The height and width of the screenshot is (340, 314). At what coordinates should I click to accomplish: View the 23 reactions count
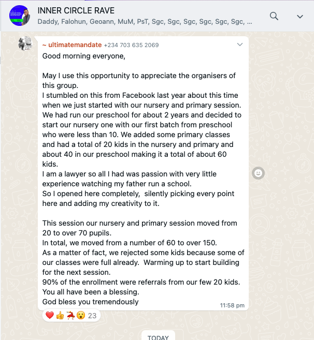[92, 316]
